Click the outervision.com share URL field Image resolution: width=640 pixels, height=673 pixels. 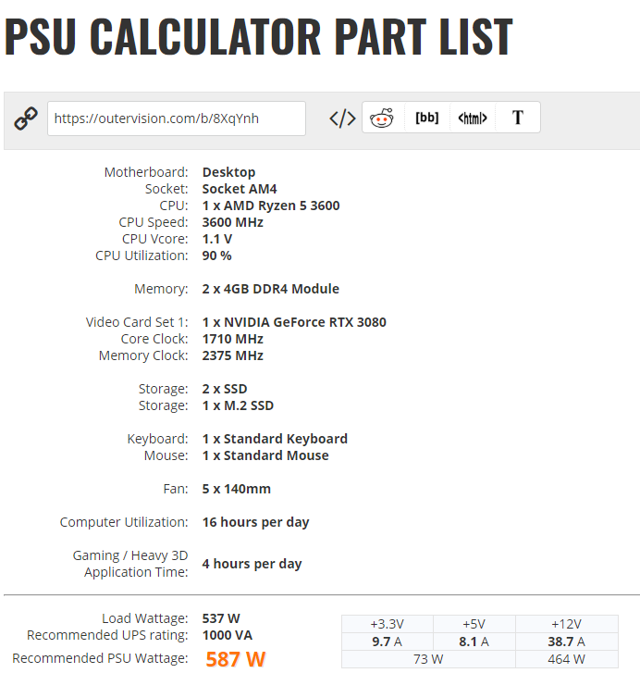(x=176, y=118)
